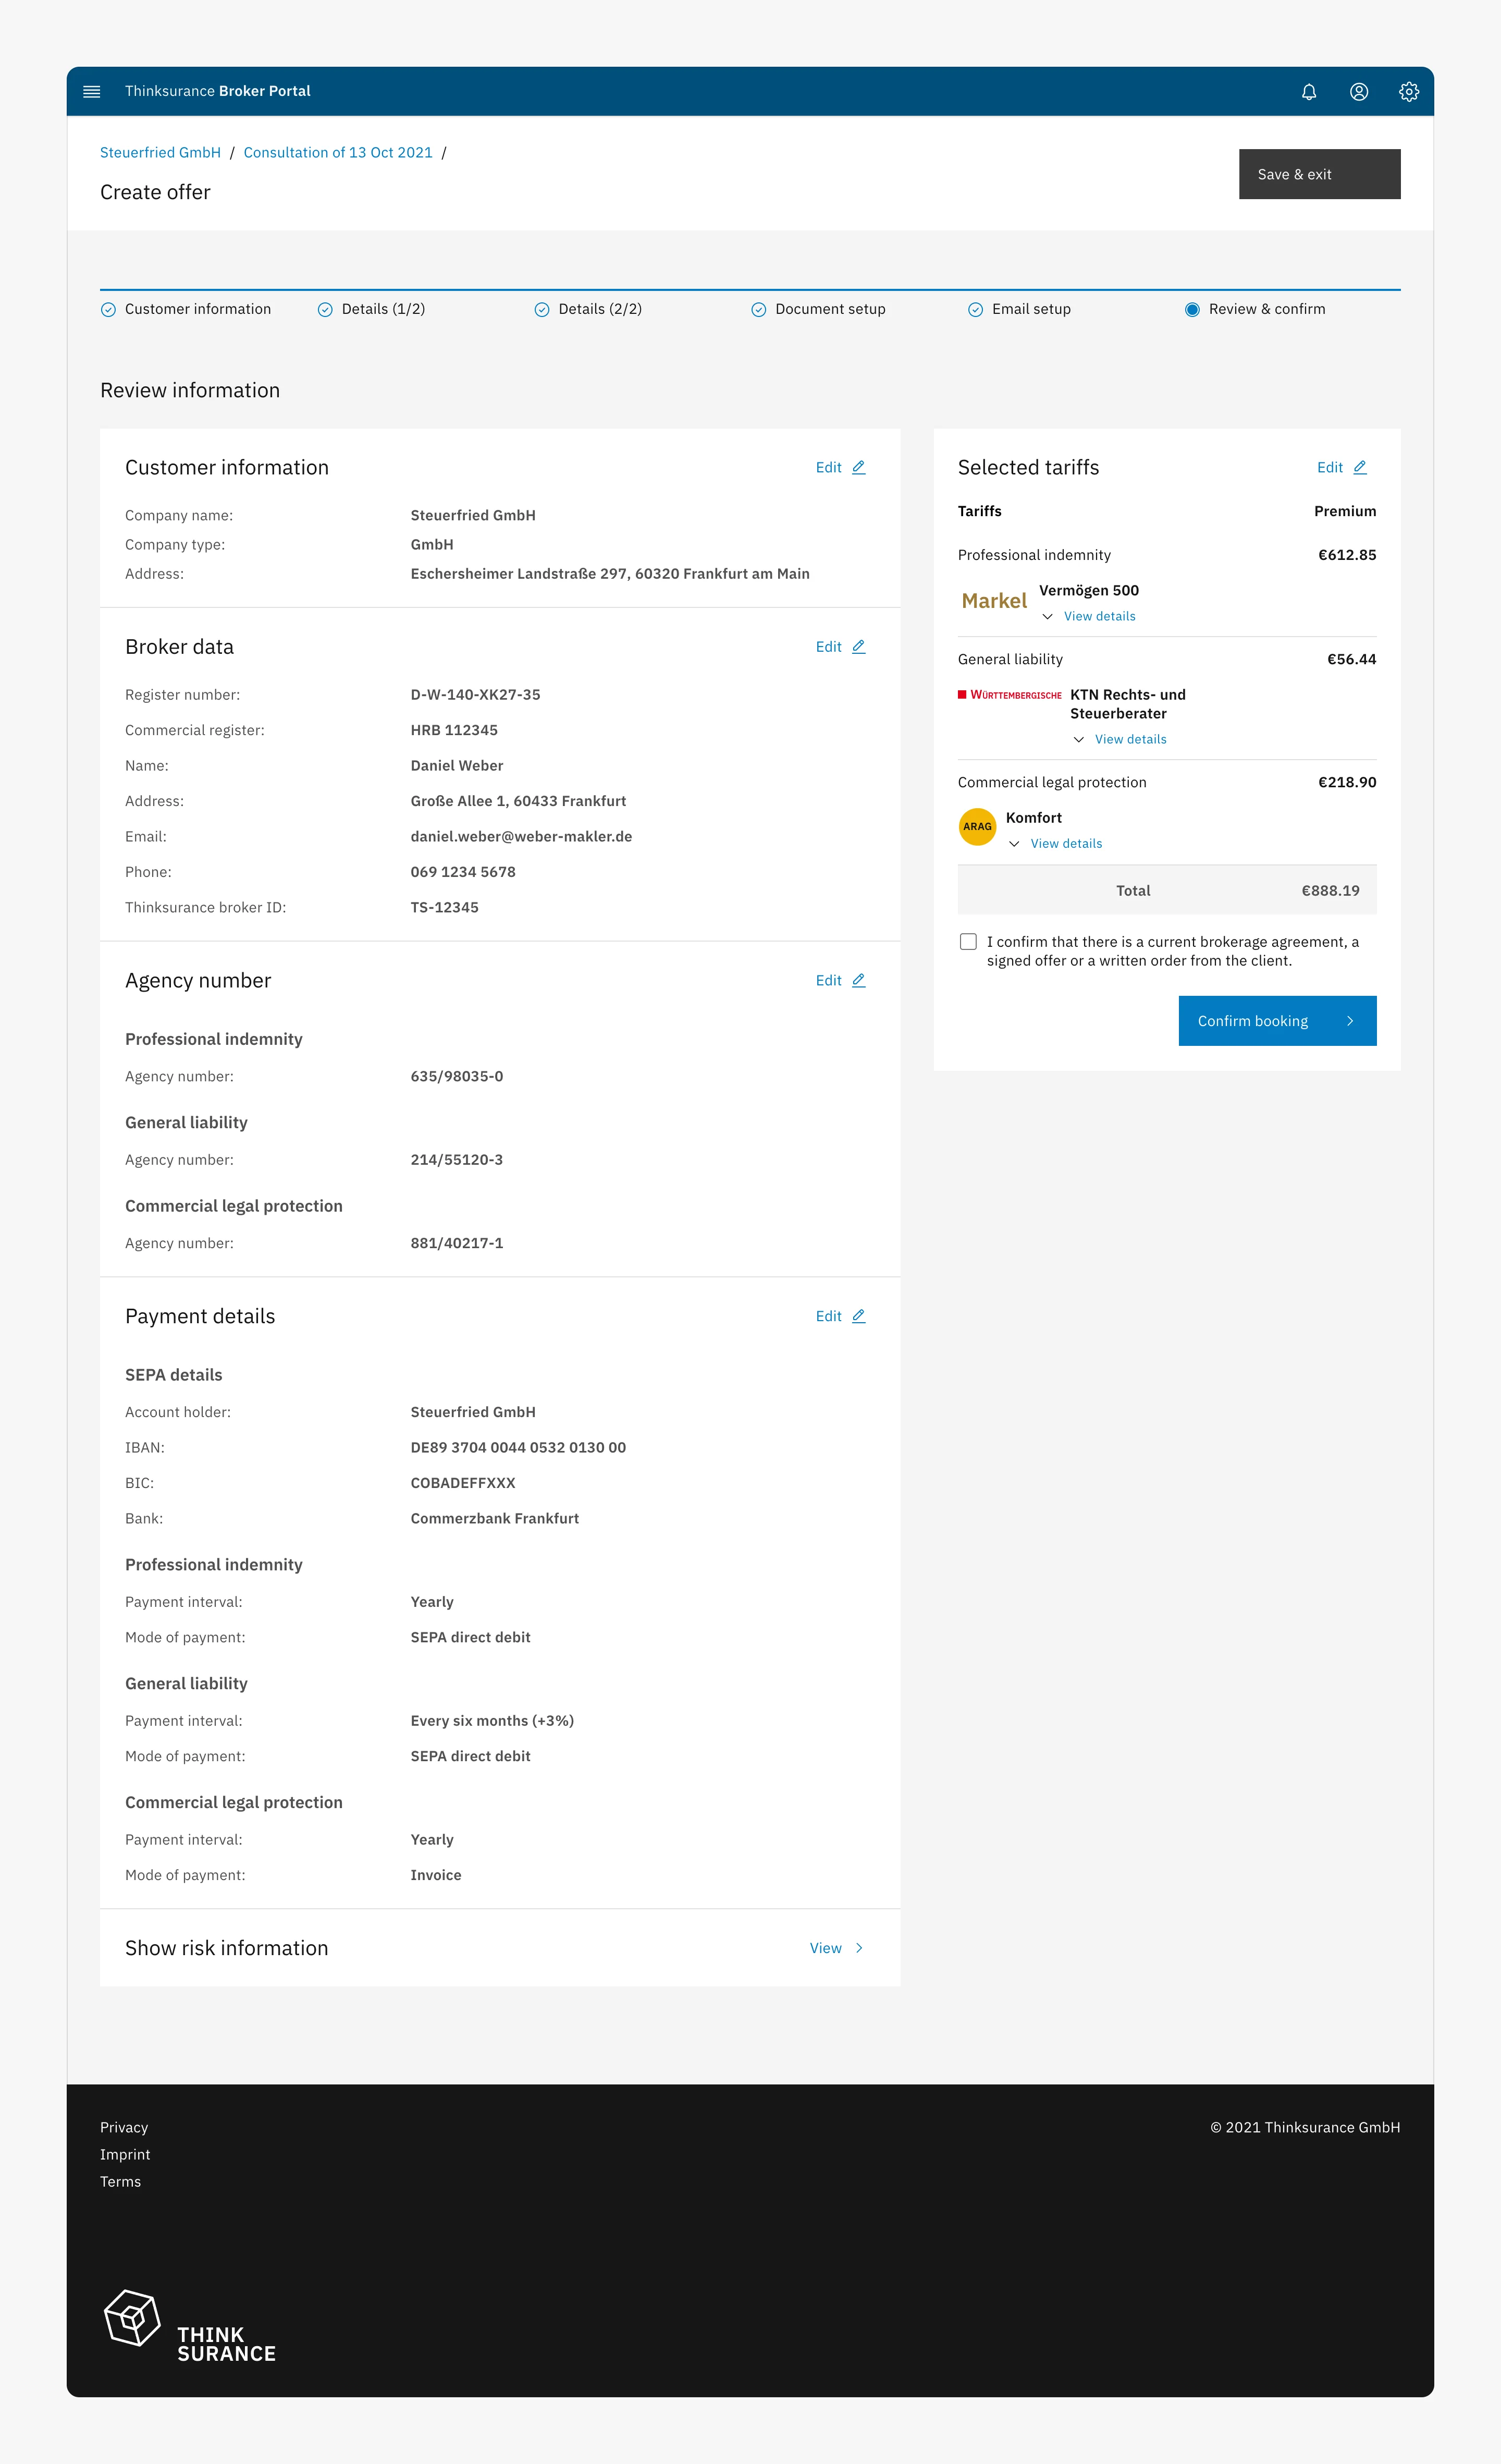
Task: Open Consultation of 13 Oct 2021 breadcrumb
Action: click(338, 152)
